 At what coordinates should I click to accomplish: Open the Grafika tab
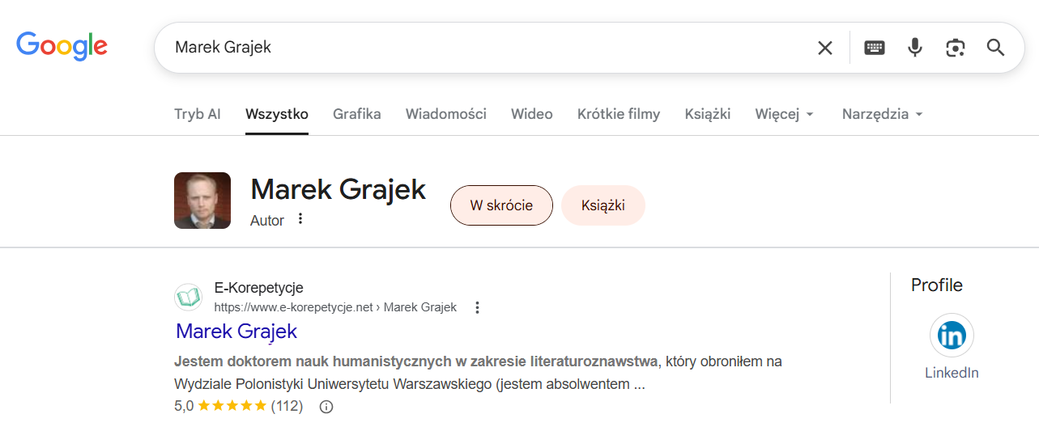coord(357,114)
